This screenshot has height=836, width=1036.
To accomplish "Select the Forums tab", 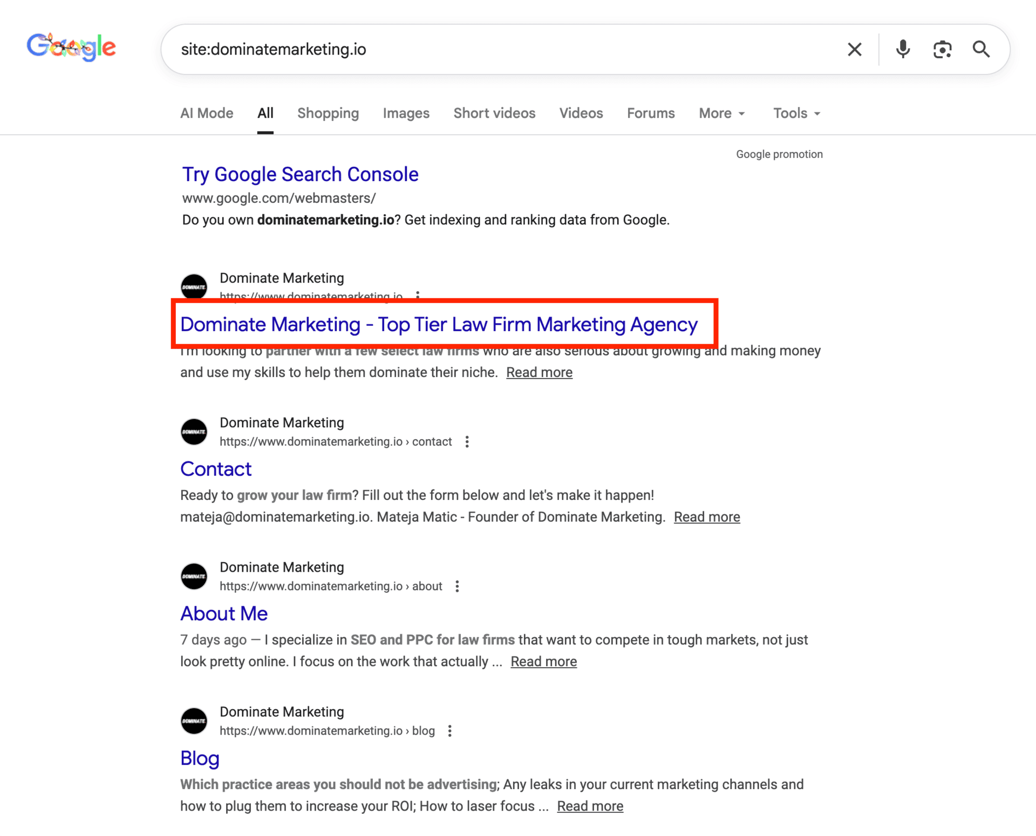I will click(650, 113).
